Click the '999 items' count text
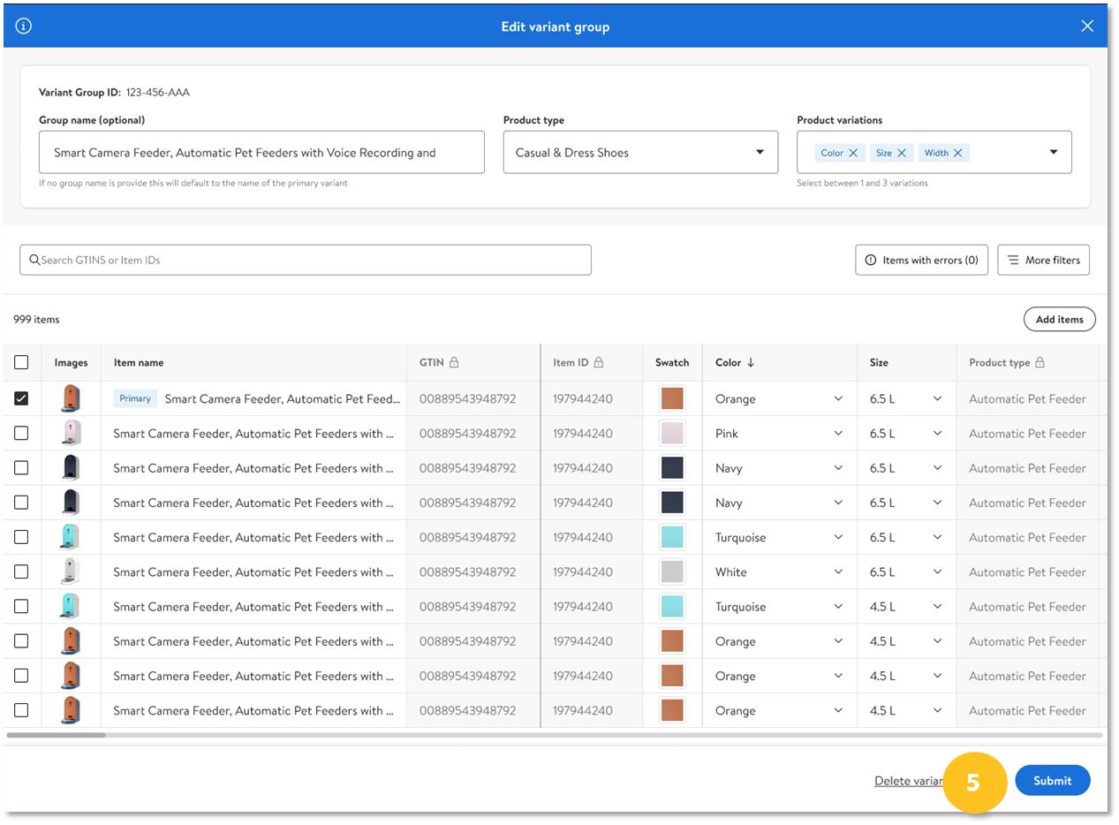1119x825 pixels. (36, 319)
